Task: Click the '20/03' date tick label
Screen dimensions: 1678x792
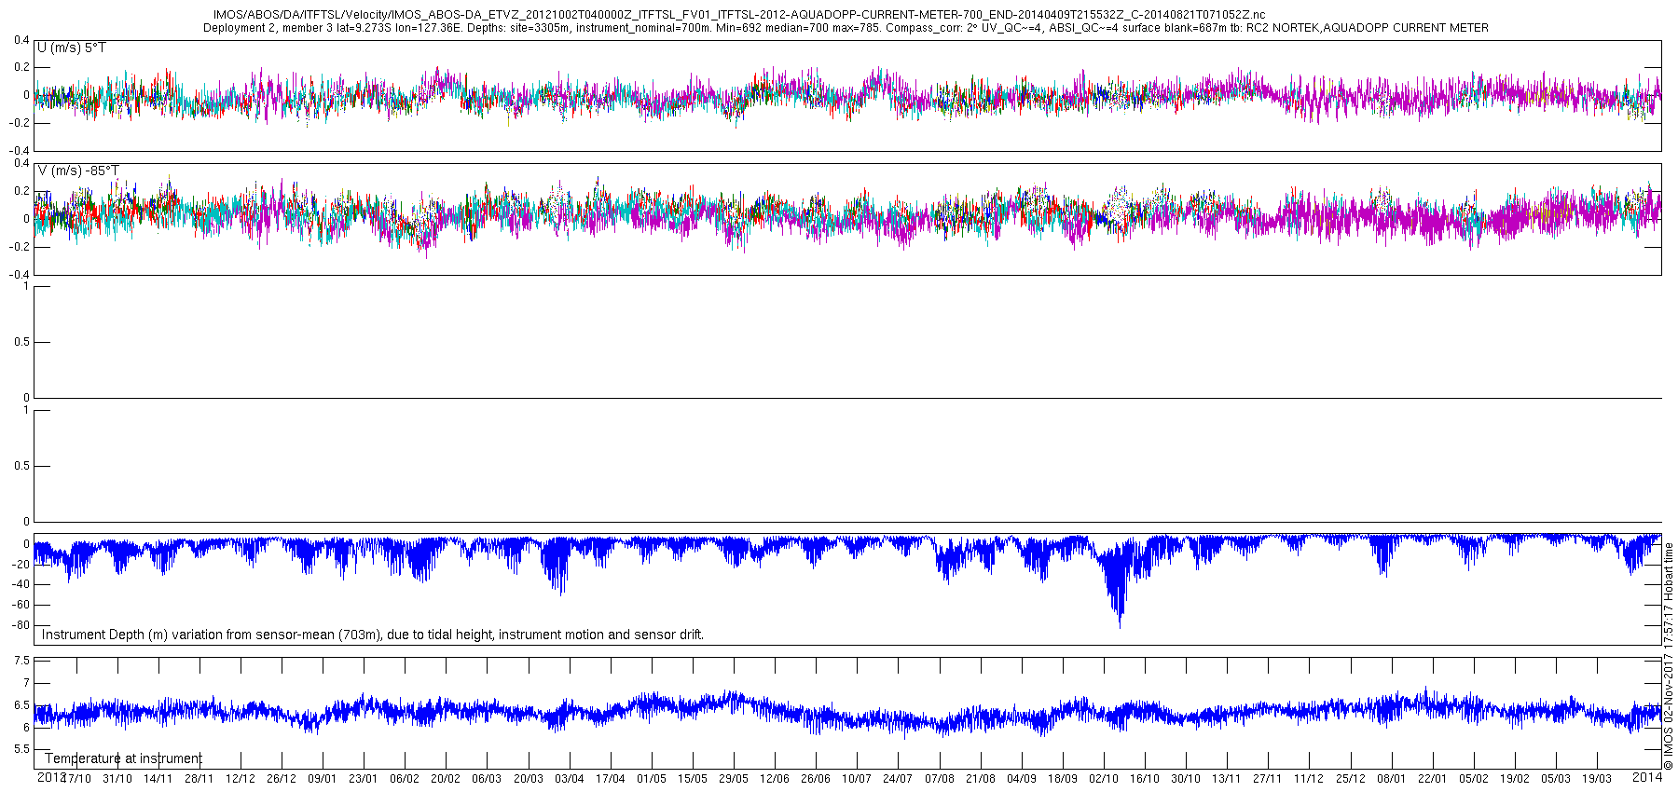Action: [x=529, y=779]
